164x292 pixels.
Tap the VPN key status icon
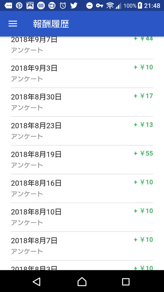click(100, 6)
